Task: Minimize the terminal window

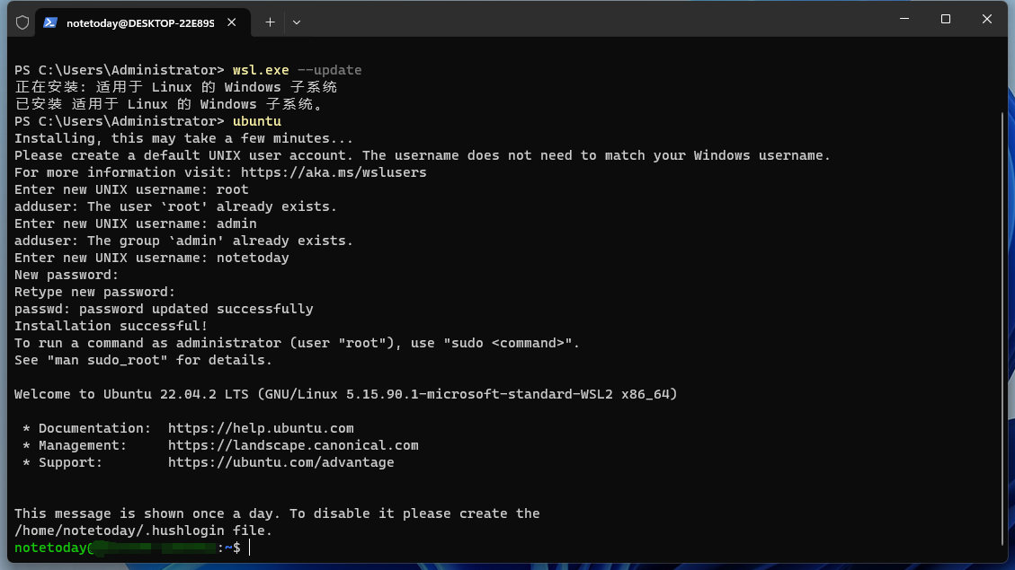Action: coord(904,19)
